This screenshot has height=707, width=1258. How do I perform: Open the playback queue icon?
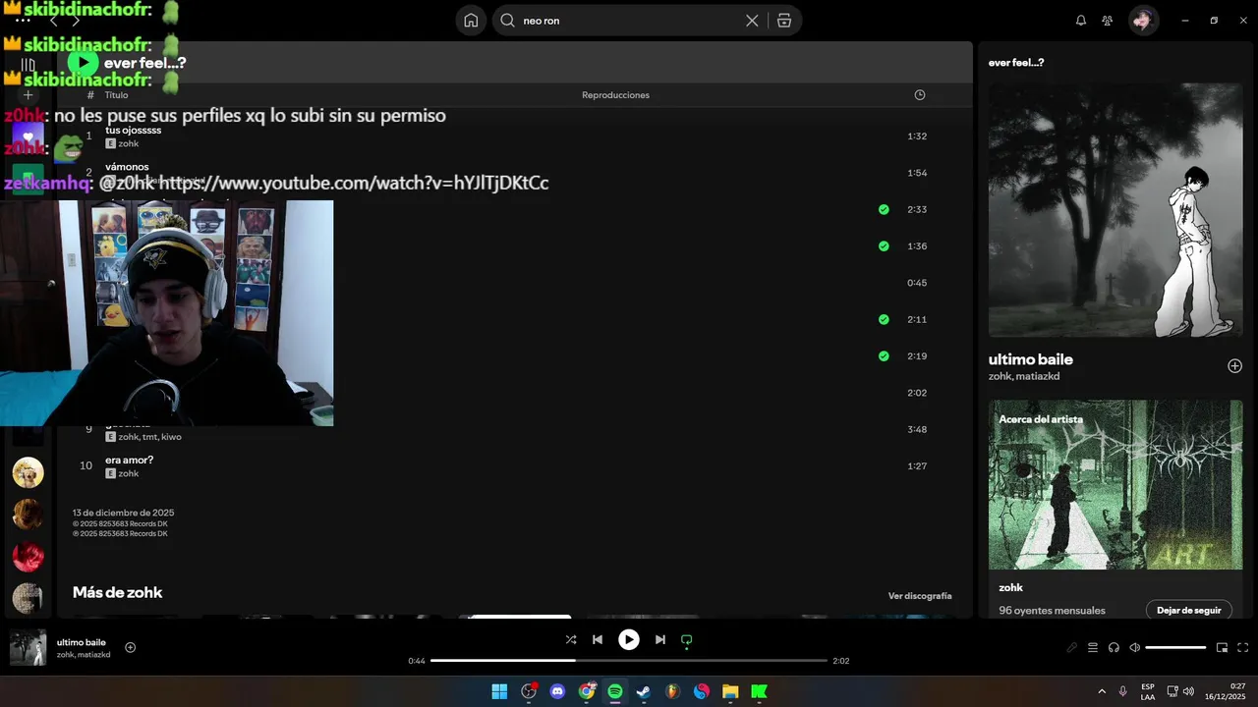pos(1093,647)
